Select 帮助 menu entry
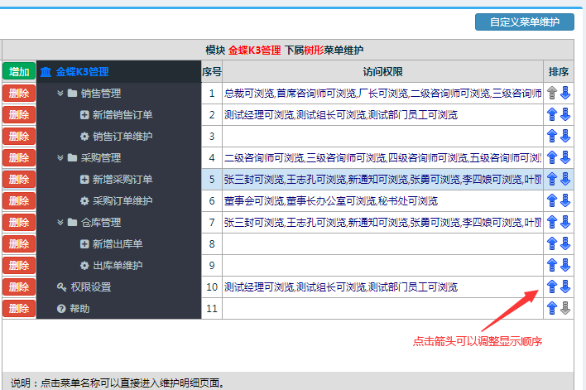This screenshot has width=586, height=390. point(80,308)
